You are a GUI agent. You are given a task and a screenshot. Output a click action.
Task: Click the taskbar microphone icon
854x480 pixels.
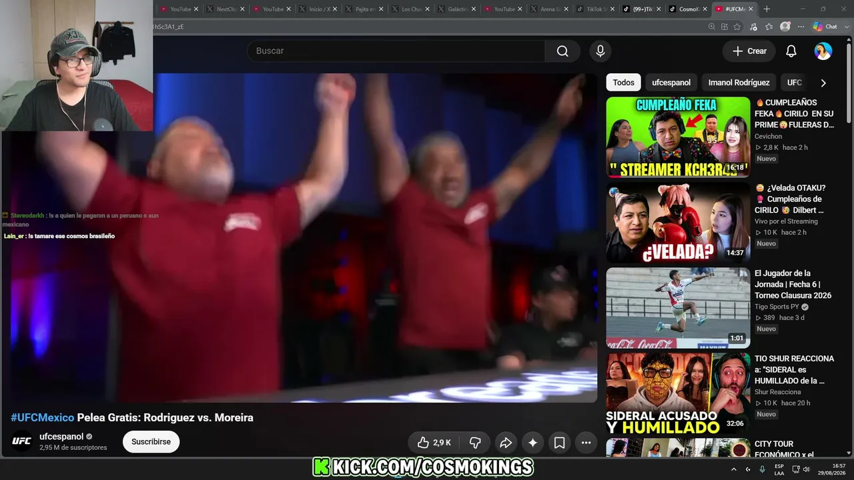click(762, 469)
